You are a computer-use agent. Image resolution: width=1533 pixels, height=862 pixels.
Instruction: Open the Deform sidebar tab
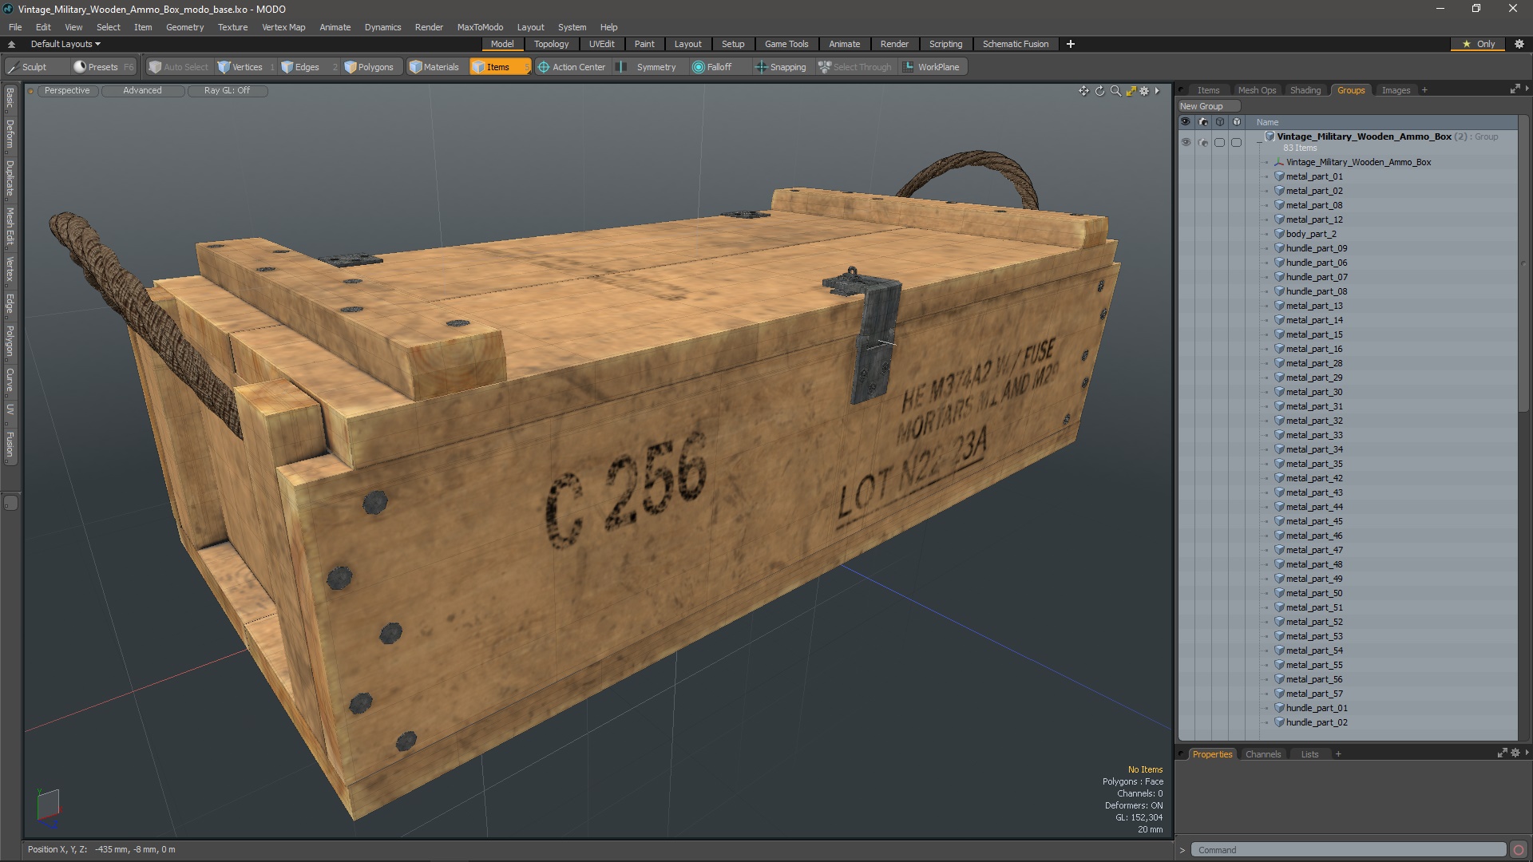click(x=10, y=134)
